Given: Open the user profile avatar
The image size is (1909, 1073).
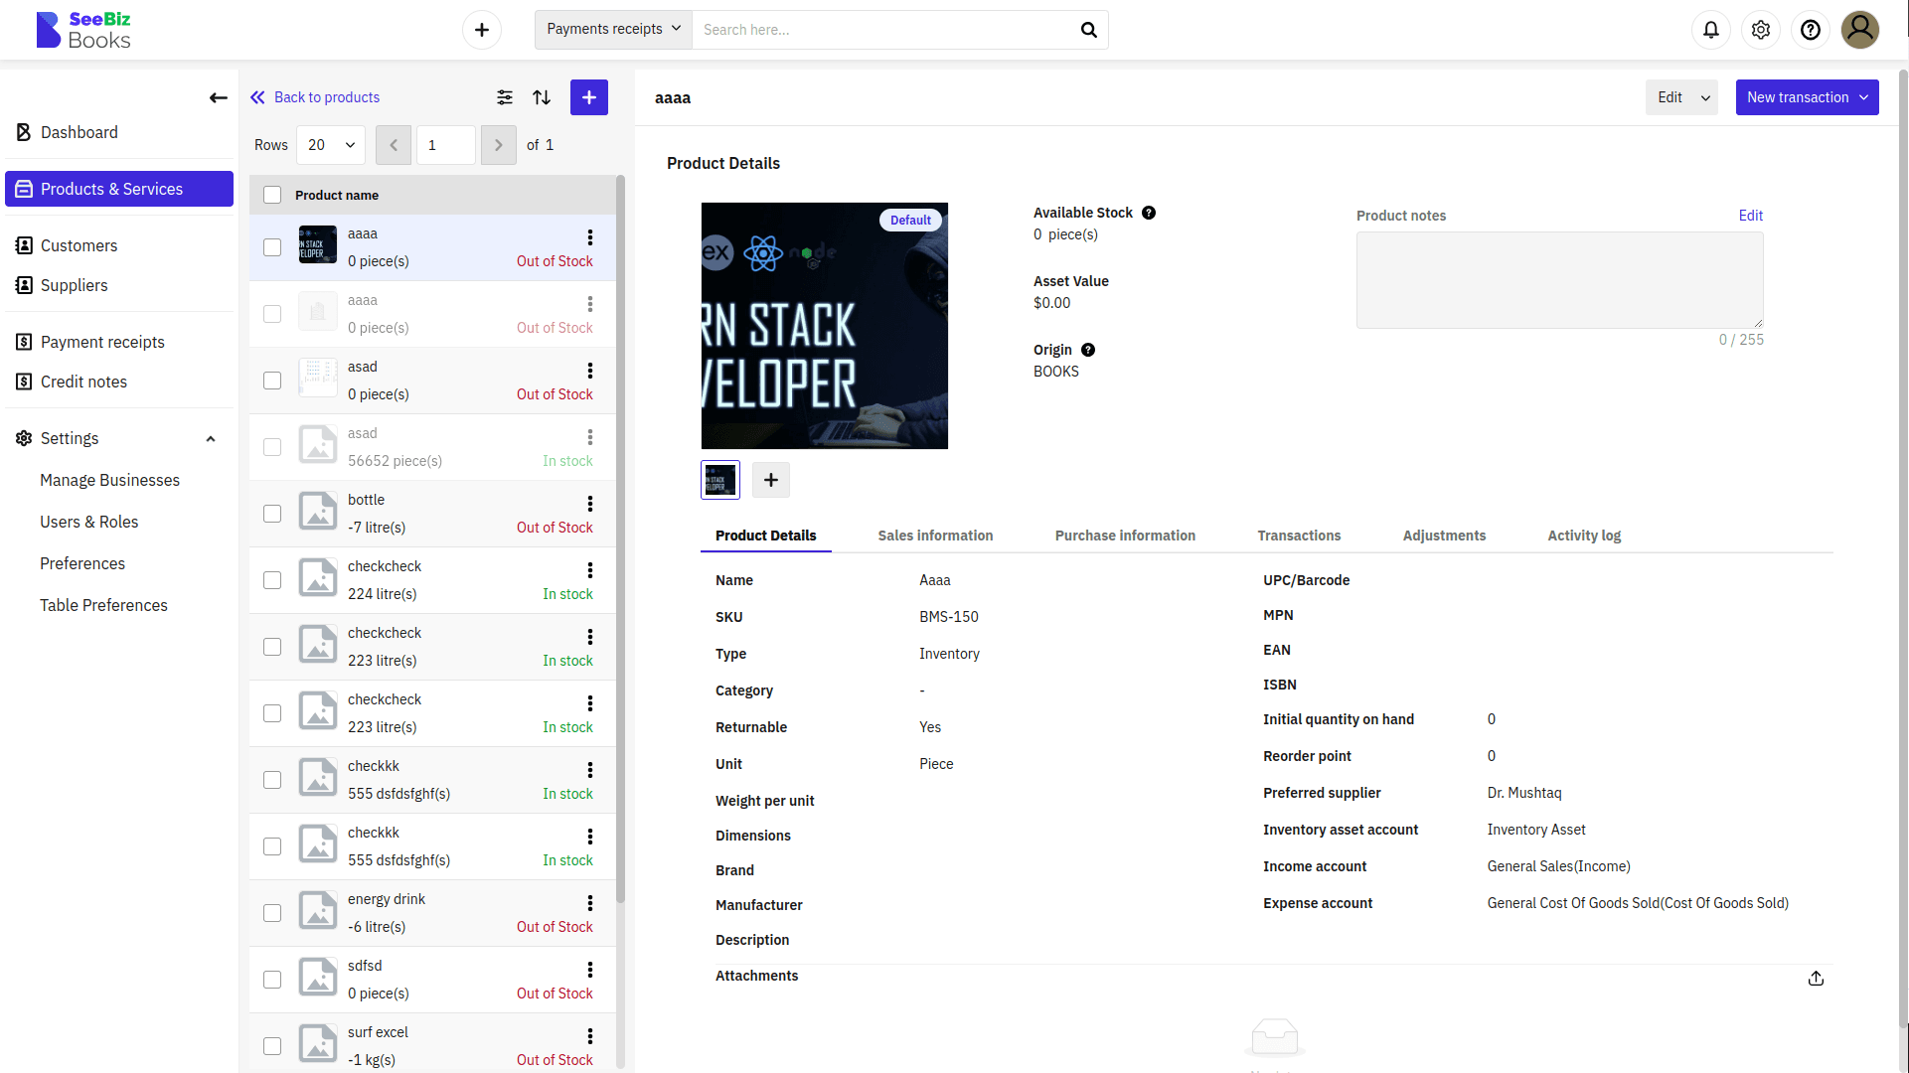Looking at the screenshot, I should click(1860, 30).
